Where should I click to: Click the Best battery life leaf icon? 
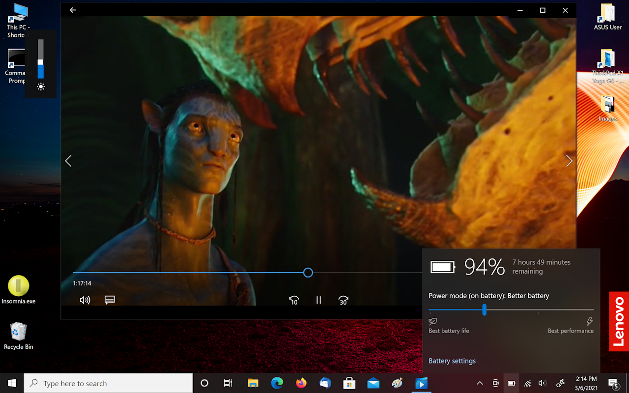click(x=433, y=321)
